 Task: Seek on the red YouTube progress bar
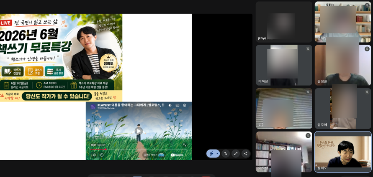(x=139, y=149)
